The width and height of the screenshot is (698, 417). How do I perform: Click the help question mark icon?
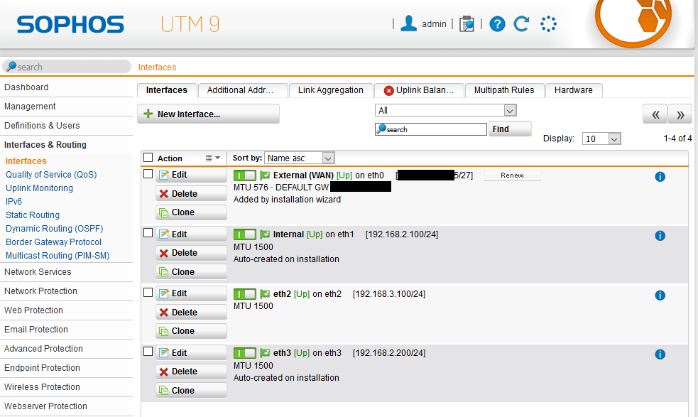pos(497,24)
